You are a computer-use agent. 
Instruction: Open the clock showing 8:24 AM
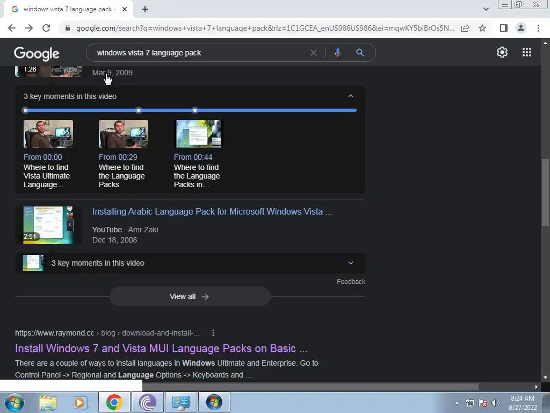click(x=523, y=403)
